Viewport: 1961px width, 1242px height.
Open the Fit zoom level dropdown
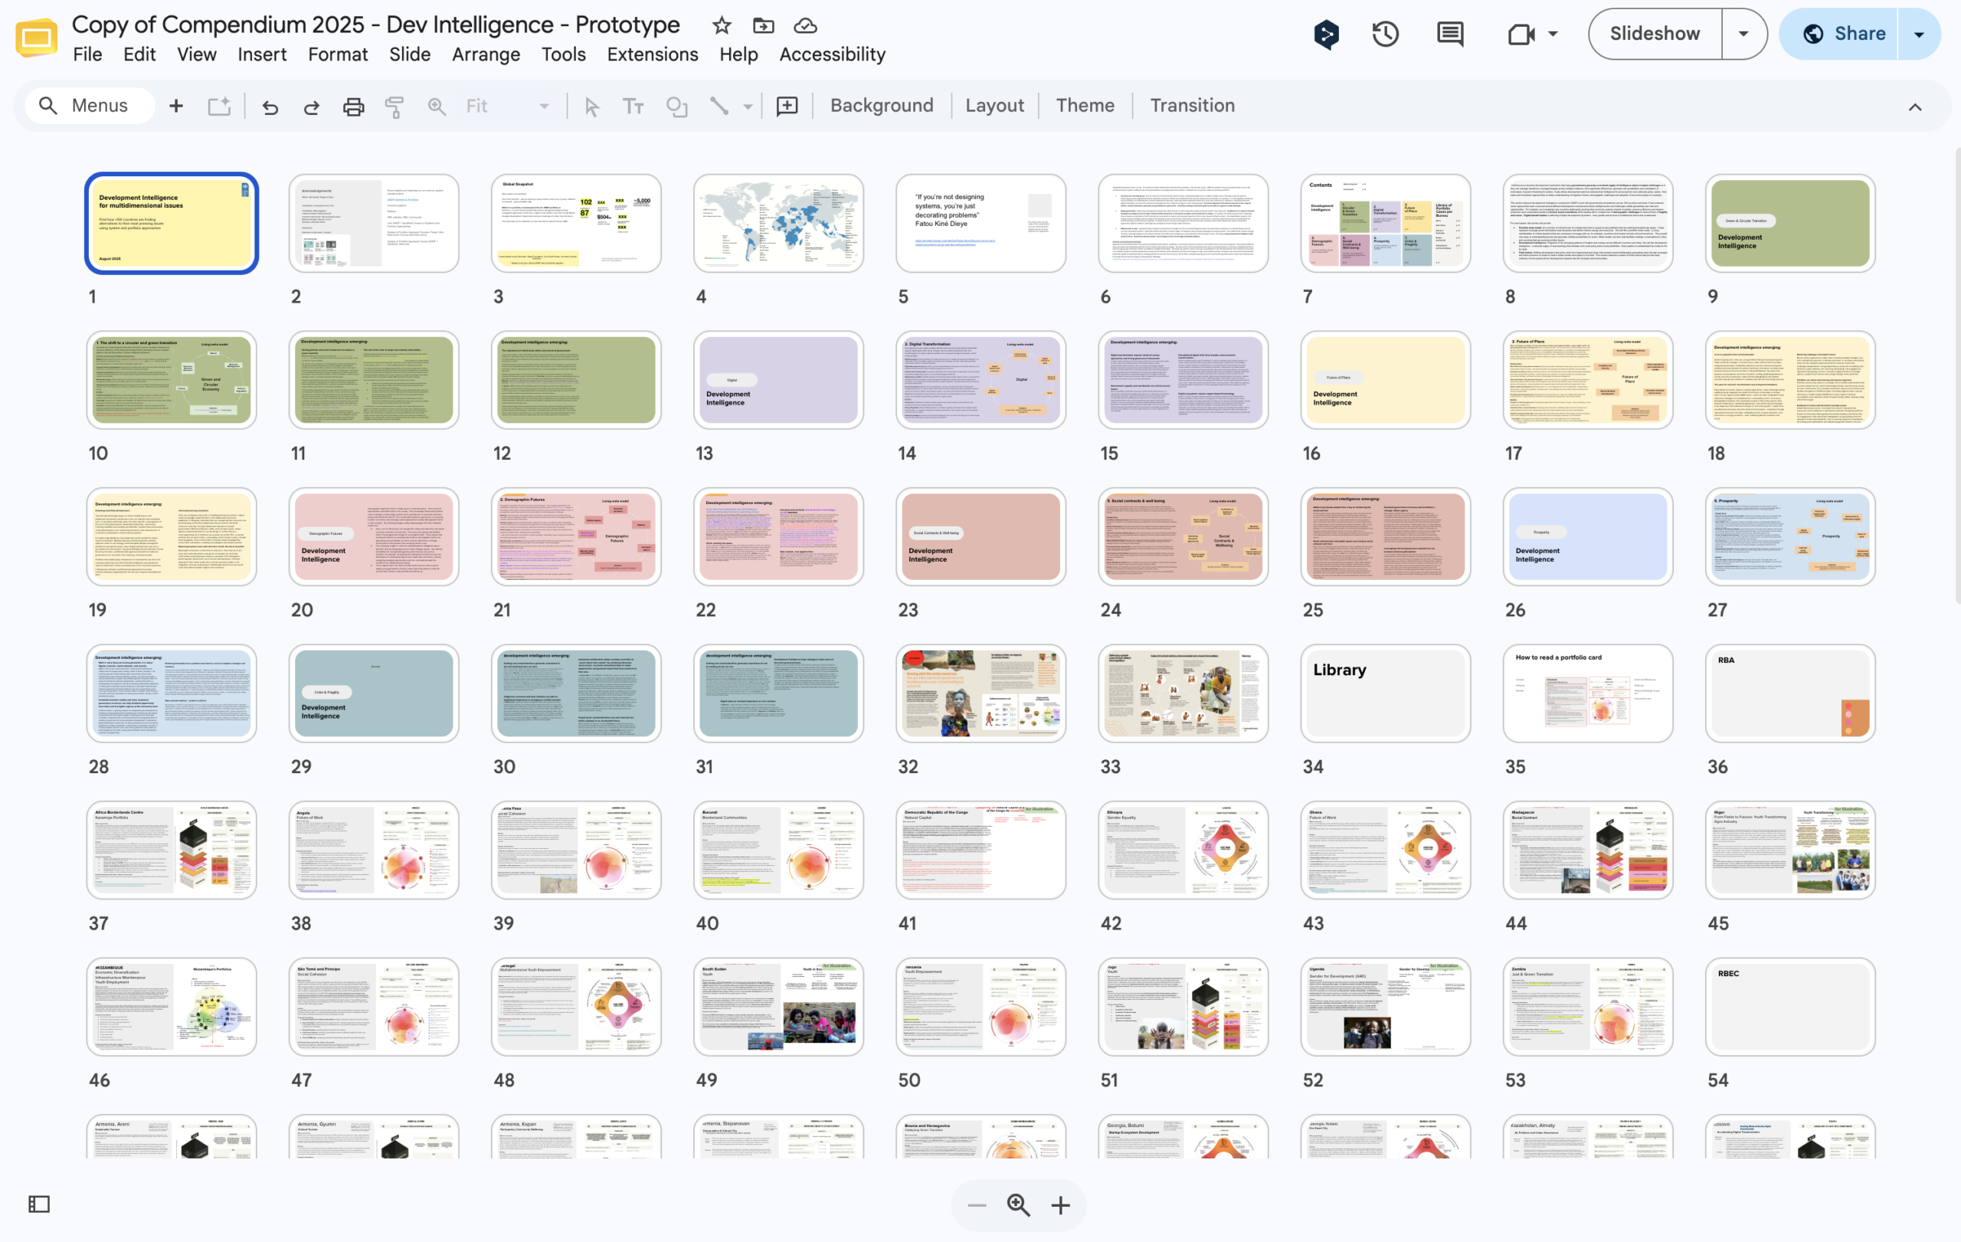[507, 106]
